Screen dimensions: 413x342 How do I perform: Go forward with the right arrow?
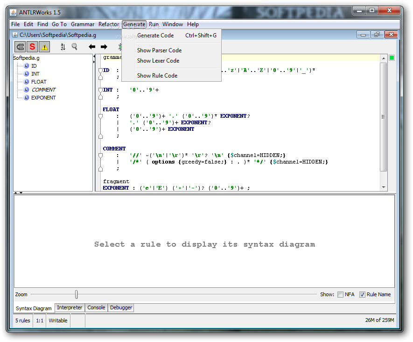click(104, 47)
